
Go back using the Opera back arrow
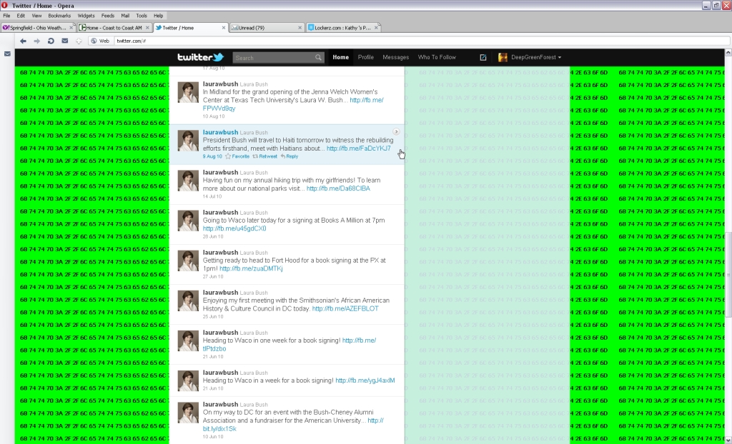[23, 41]
